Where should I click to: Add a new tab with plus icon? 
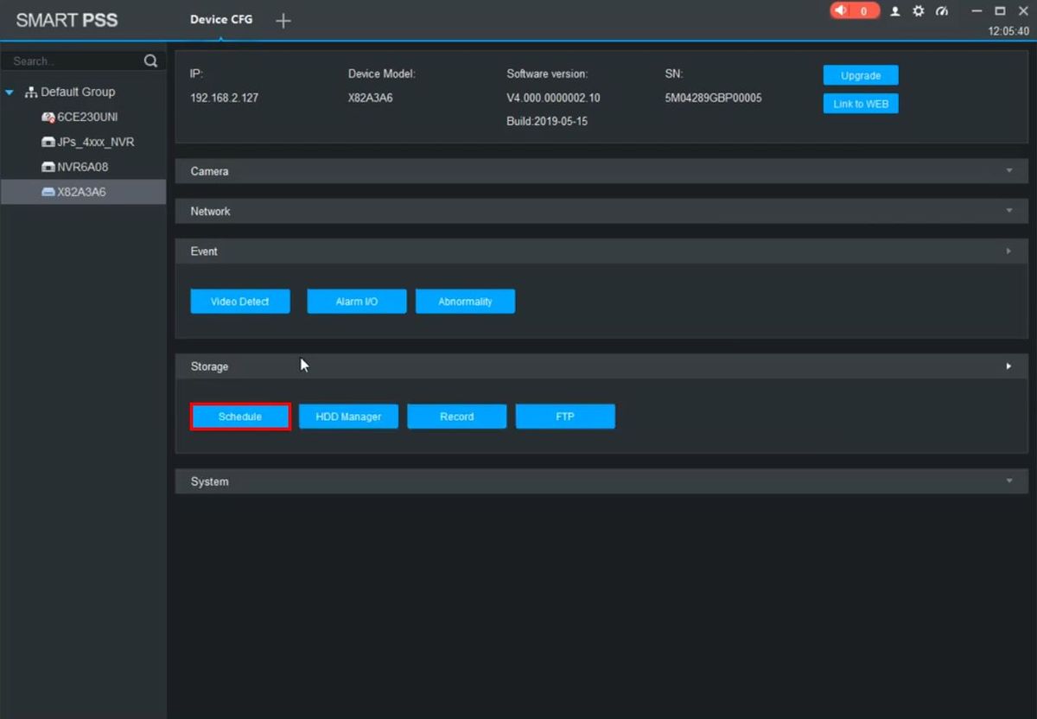(283, 21)
